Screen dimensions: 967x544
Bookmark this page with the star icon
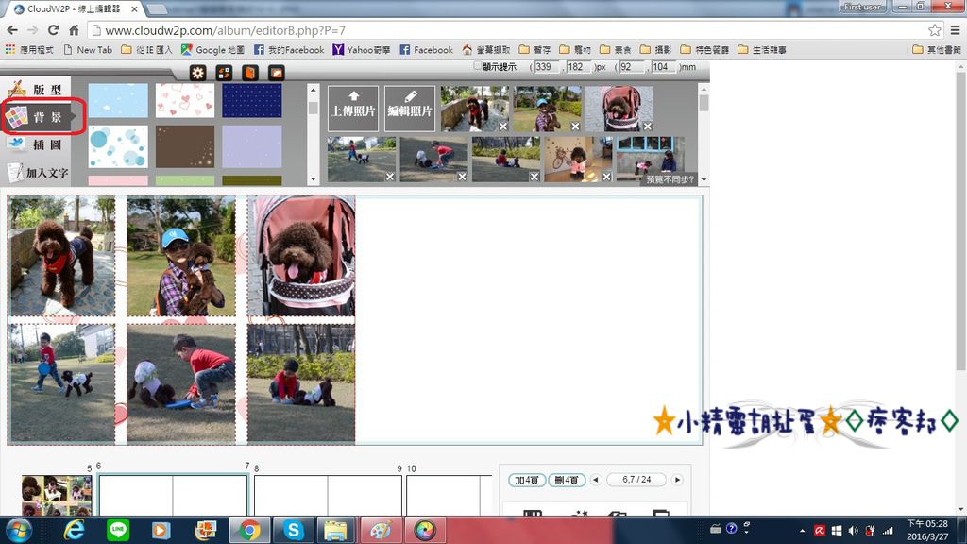click(x=935, y=30)
